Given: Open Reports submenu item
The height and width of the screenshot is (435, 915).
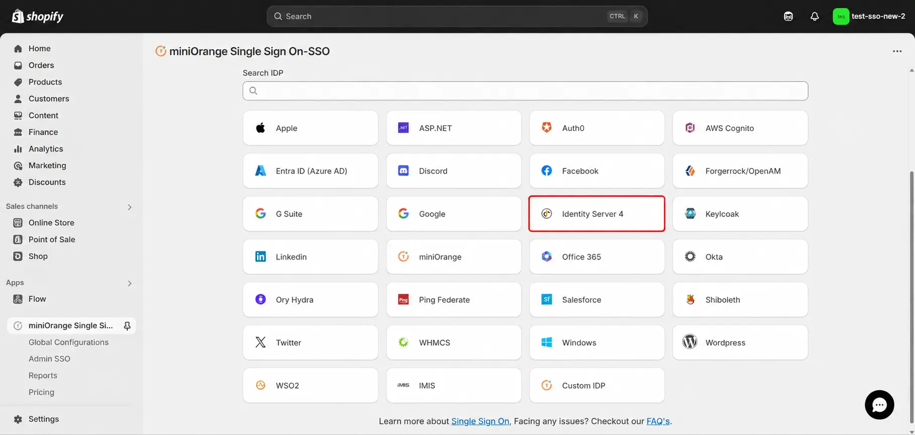Looking at the screenshot, I should tap(43, 376).
